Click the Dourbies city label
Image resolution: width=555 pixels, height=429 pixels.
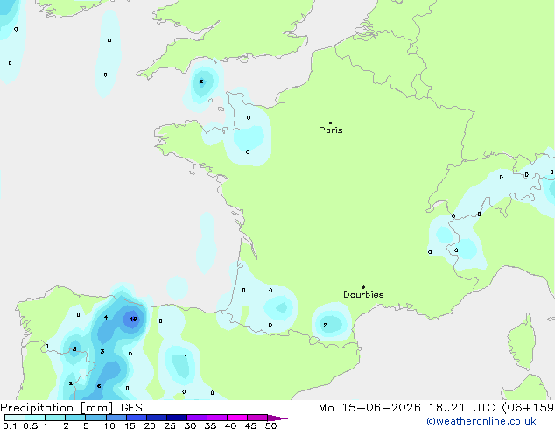pos(363,294)
